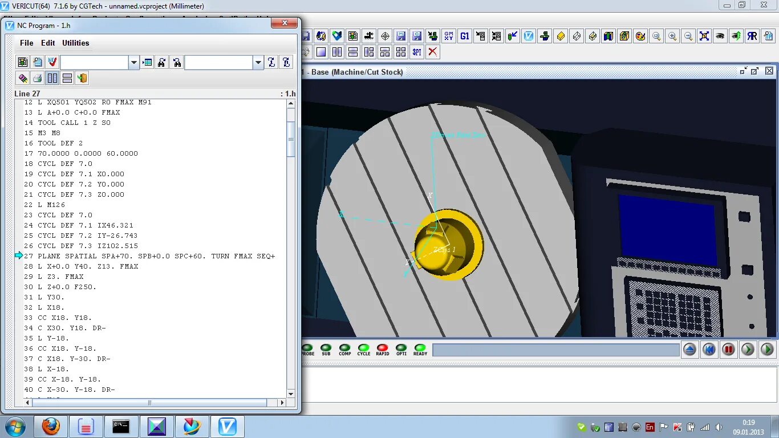The image size is (779, 438).
Task: Click the GM XY toolbar icon
Action: click(449, 36)
